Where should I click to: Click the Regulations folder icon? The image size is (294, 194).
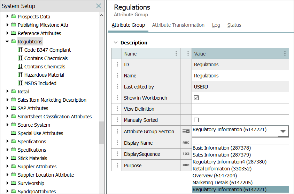(x=14, y=41)
